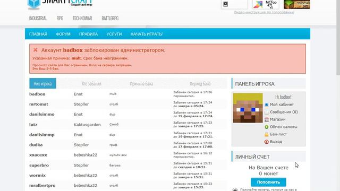Viewport: 340px width, 191px height.
Task: Open the Магазин link
Action: (277, 119)
